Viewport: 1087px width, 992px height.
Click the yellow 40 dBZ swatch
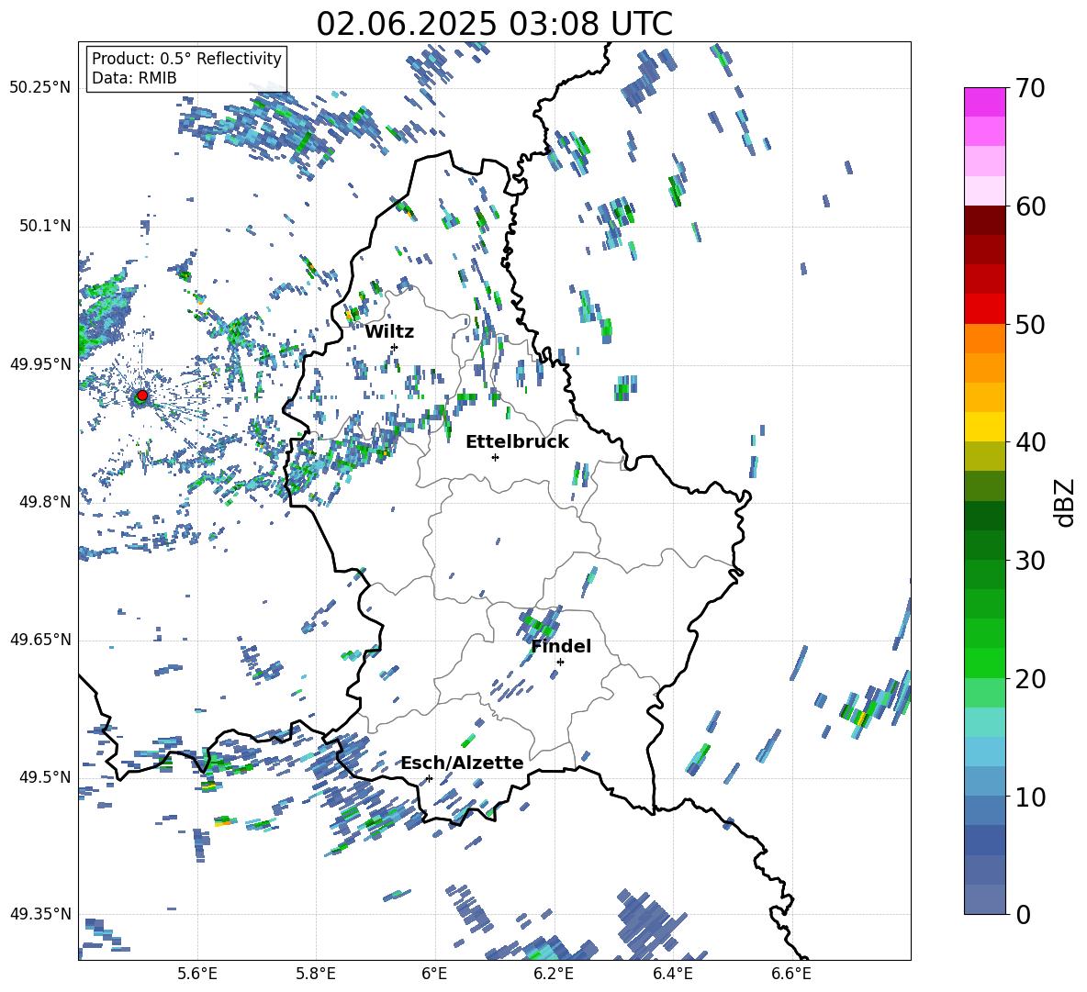point(984,427)
